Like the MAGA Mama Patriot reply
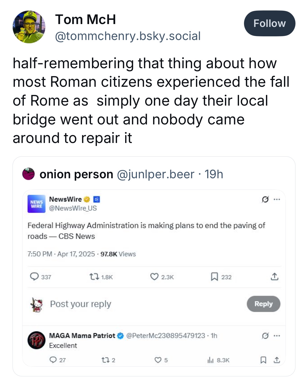 158,360
